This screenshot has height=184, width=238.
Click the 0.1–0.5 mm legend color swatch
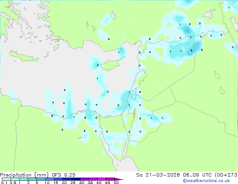click(6, 179)
